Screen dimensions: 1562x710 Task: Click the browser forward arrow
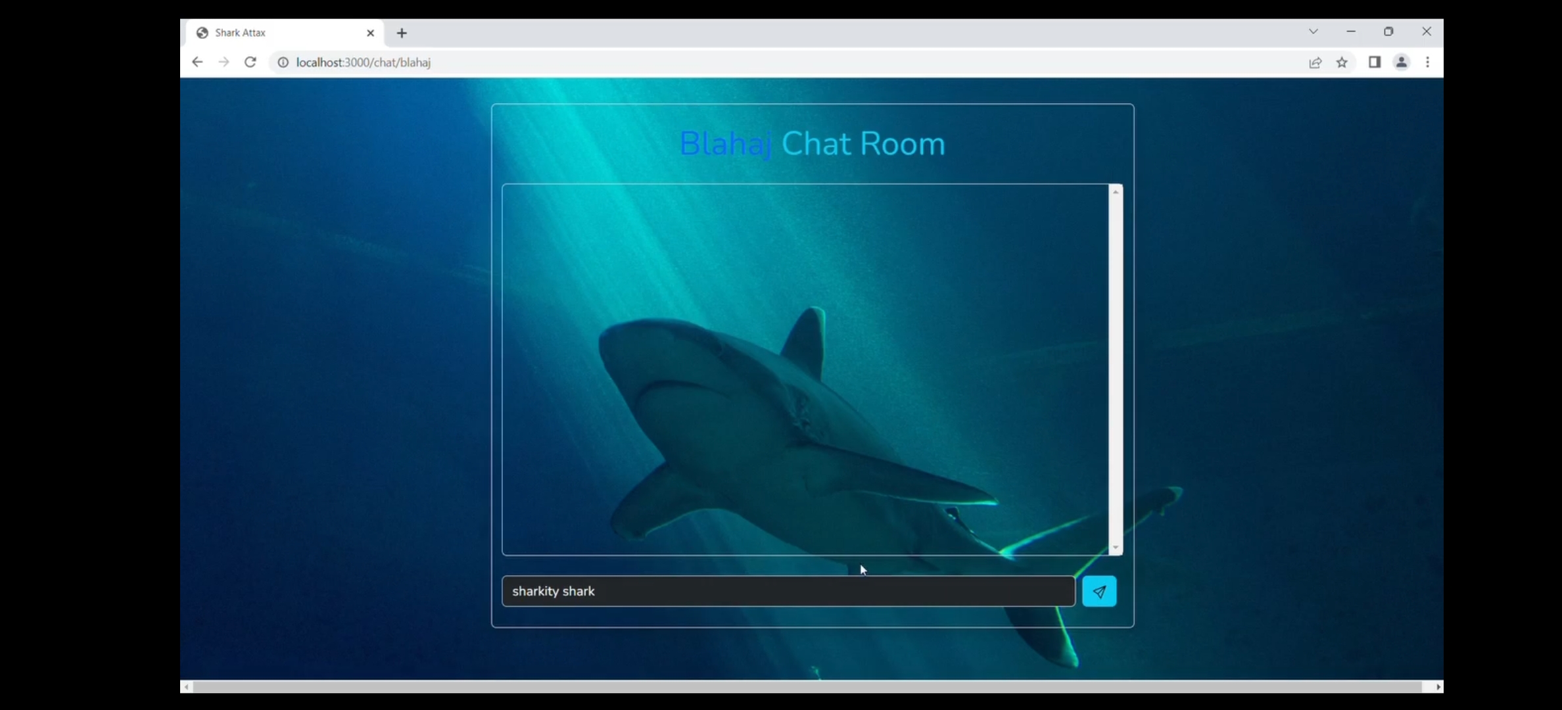224,62
